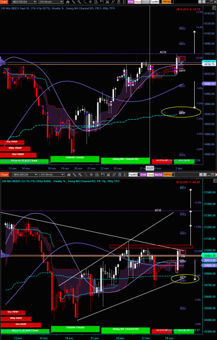Open indicators icon in MNQ chart toolbar
217x340 pixels.
(114, 175)
